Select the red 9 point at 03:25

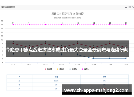click(x=45, y=44)
